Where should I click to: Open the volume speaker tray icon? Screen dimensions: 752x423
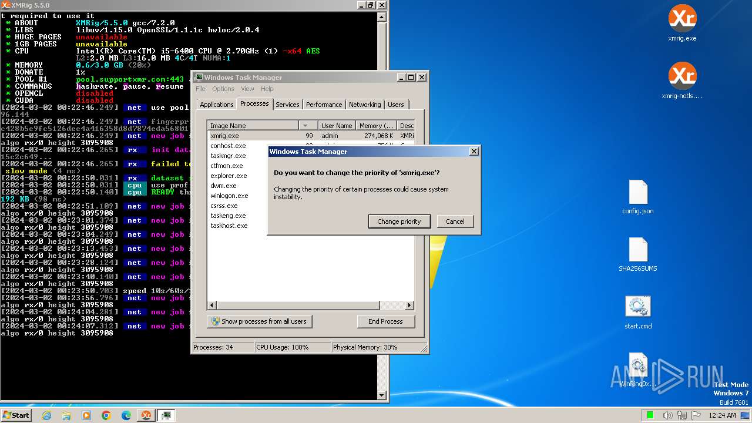pos(668,415)
